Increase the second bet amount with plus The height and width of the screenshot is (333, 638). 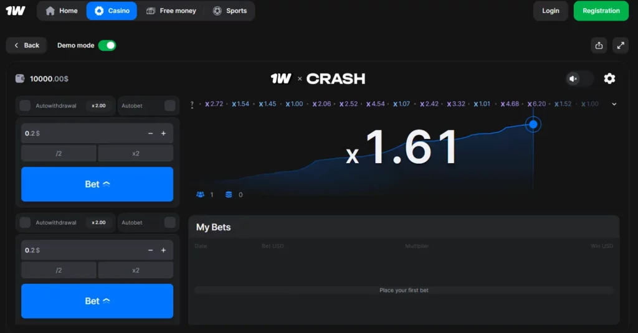click(164, 250)
